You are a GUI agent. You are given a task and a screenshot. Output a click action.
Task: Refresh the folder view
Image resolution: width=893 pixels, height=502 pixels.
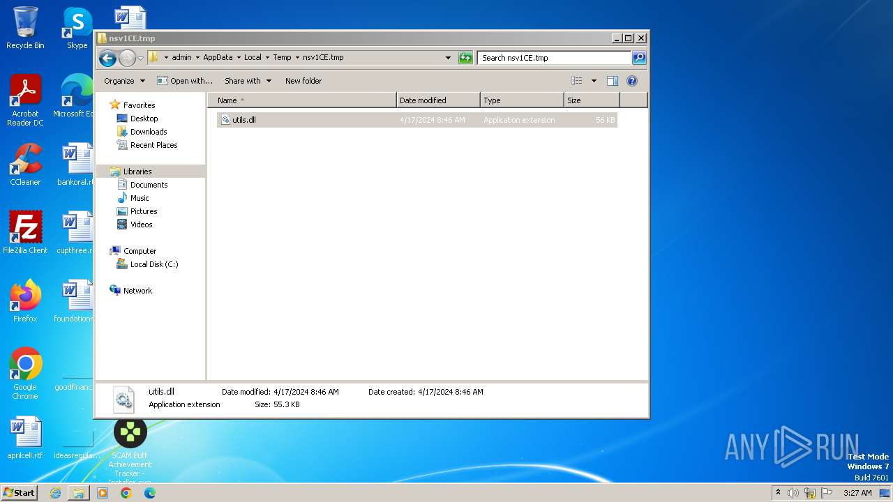pos(465,58)
